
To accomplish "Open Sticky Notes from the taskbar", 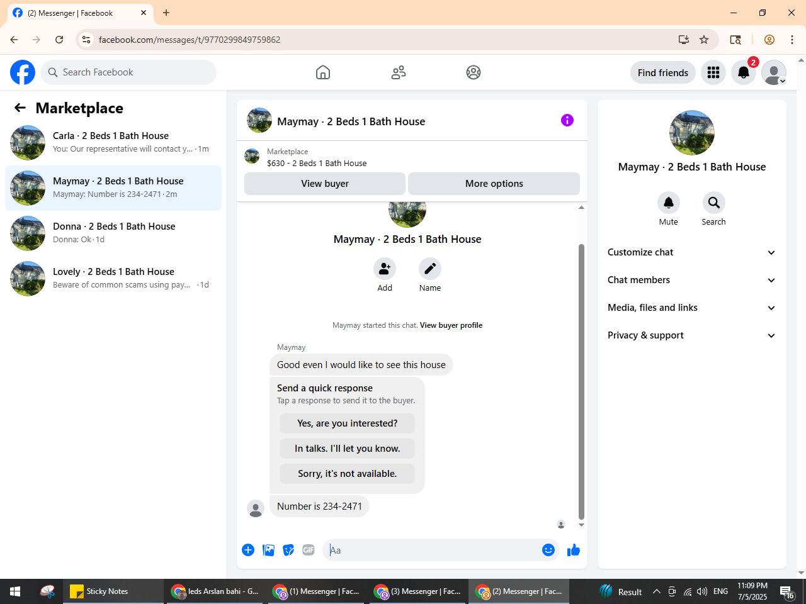I will (113, 591).
